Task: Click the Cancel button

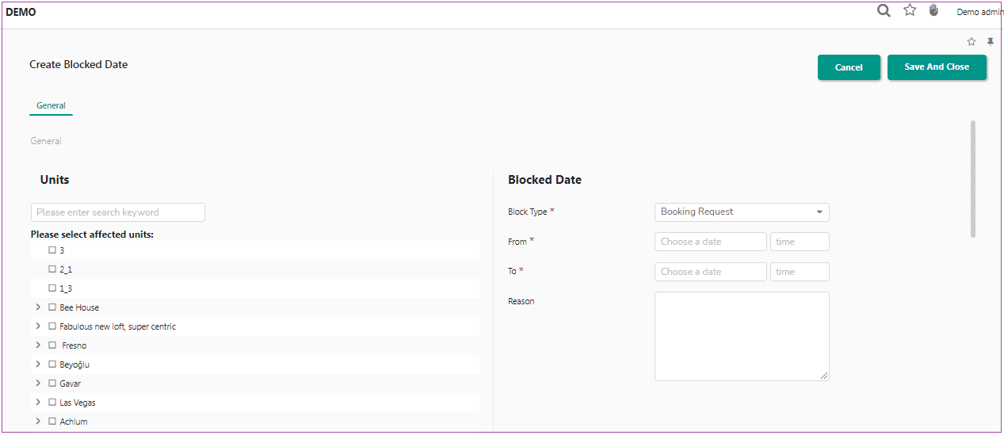Action: pos(849,67)
